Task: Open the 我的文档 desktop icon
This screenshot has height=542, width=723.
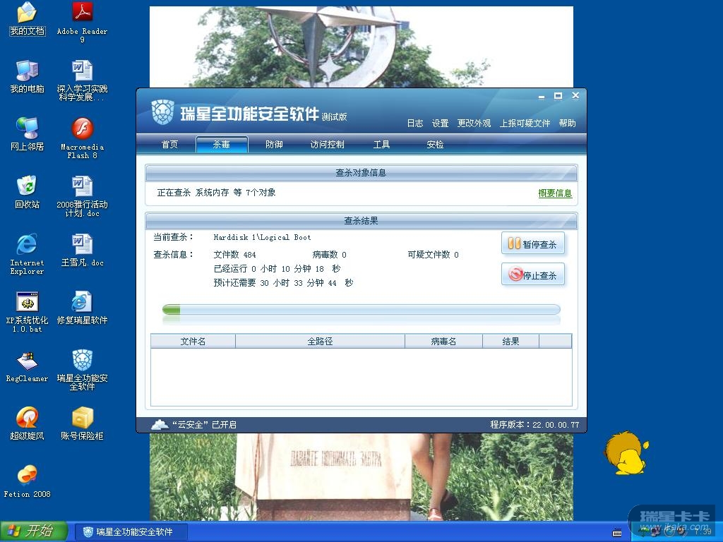Action: (28, 18)
